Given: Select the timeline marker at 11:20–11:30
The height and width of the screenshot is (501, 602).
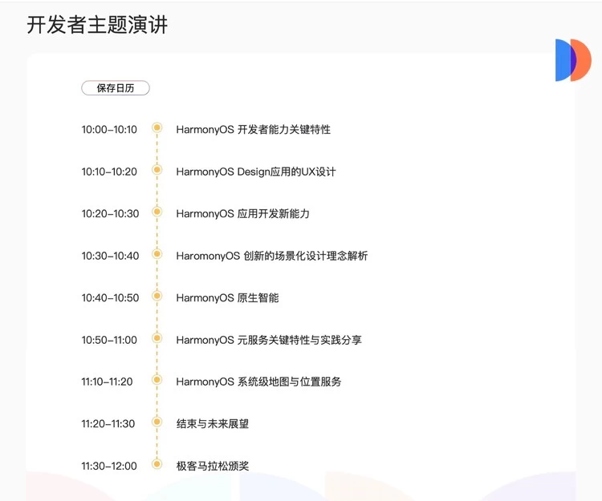Looking at the screenshot, I should 157,422.
